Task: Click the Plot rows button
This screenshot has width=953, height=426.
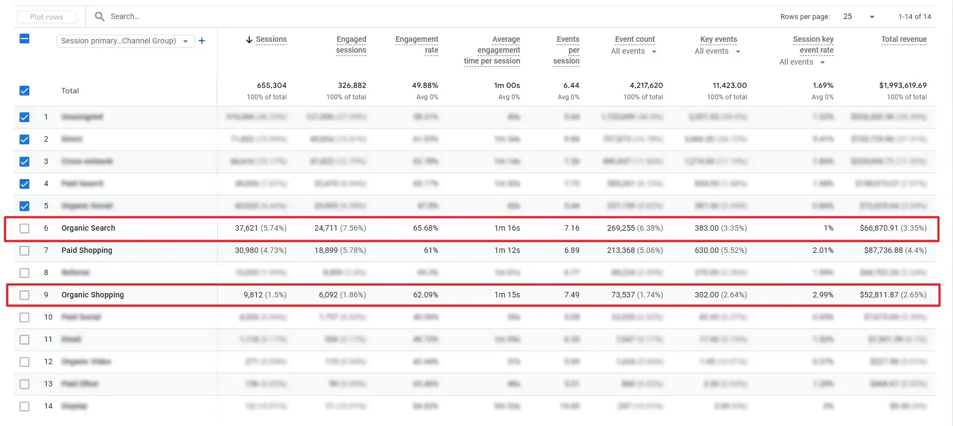Action: (47, 17)
